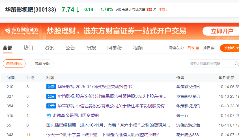Click the ranking number 888

tap(149, 10)
